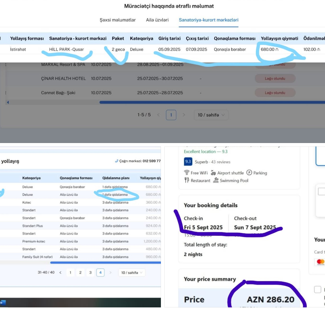This screenshot has height=310, width=325.
Task: Click Ləğv olundu badge for Cənnət Bağı-Şəki
Action: pos(275,93)
